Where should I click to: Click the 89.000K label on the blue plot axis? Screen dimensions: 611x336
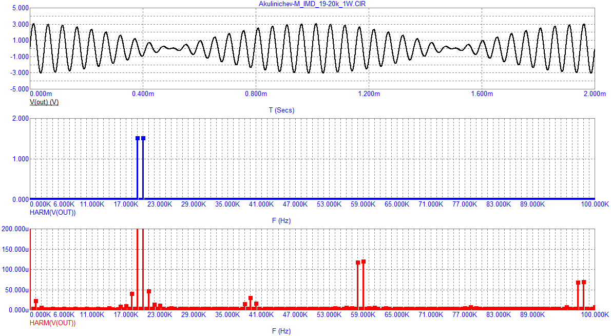532,204
